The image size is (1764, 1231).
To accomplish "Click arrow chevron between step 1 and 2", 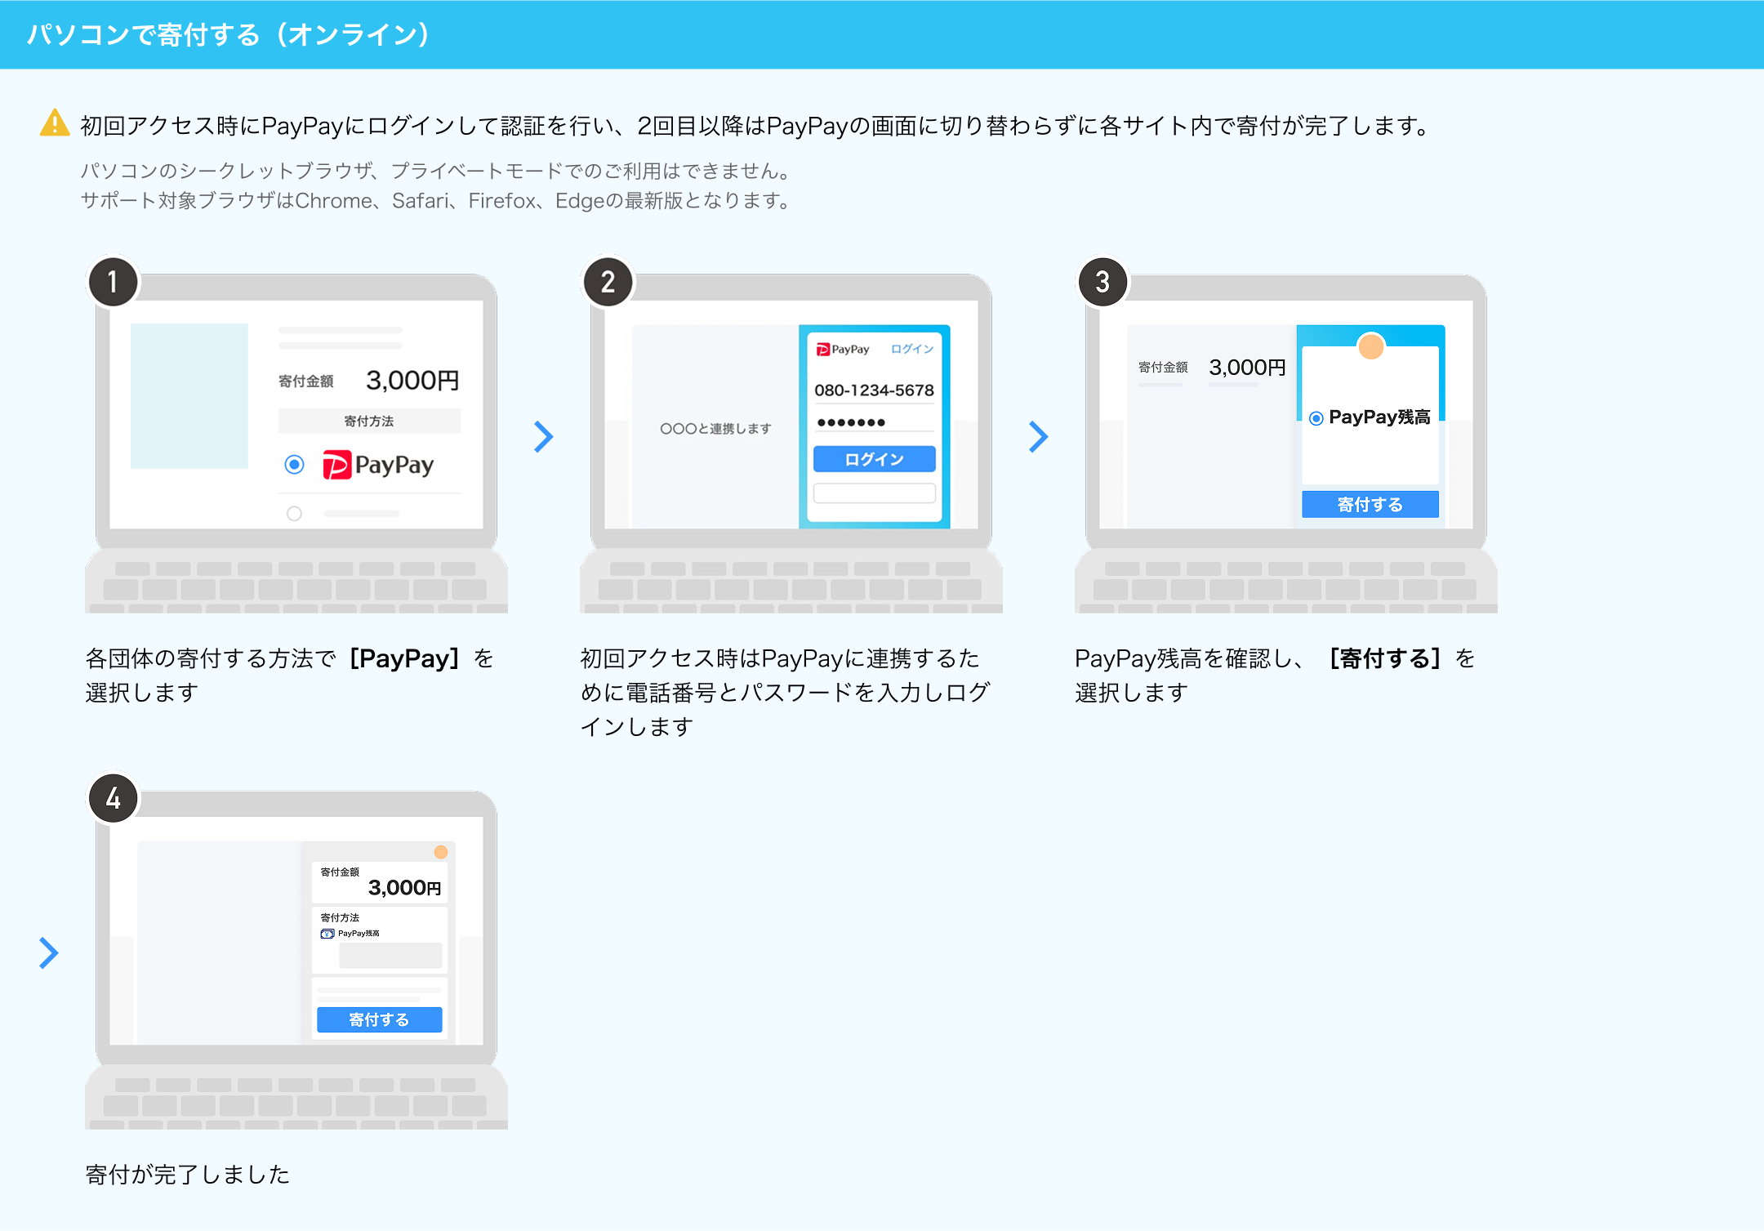I will pos(543,436).
